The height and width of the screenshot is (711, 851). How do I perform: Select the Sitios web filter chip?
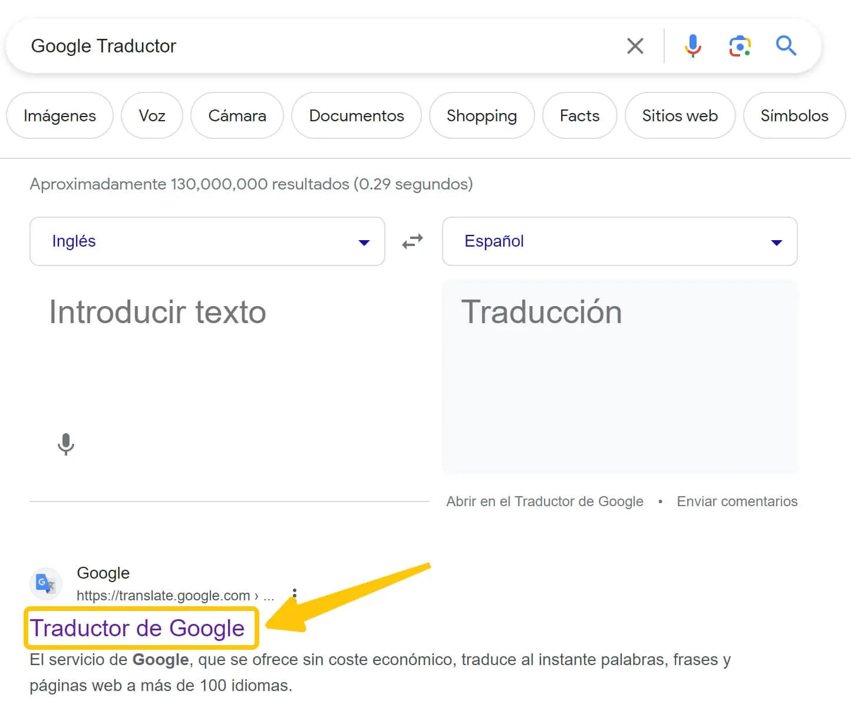point(680,115)
